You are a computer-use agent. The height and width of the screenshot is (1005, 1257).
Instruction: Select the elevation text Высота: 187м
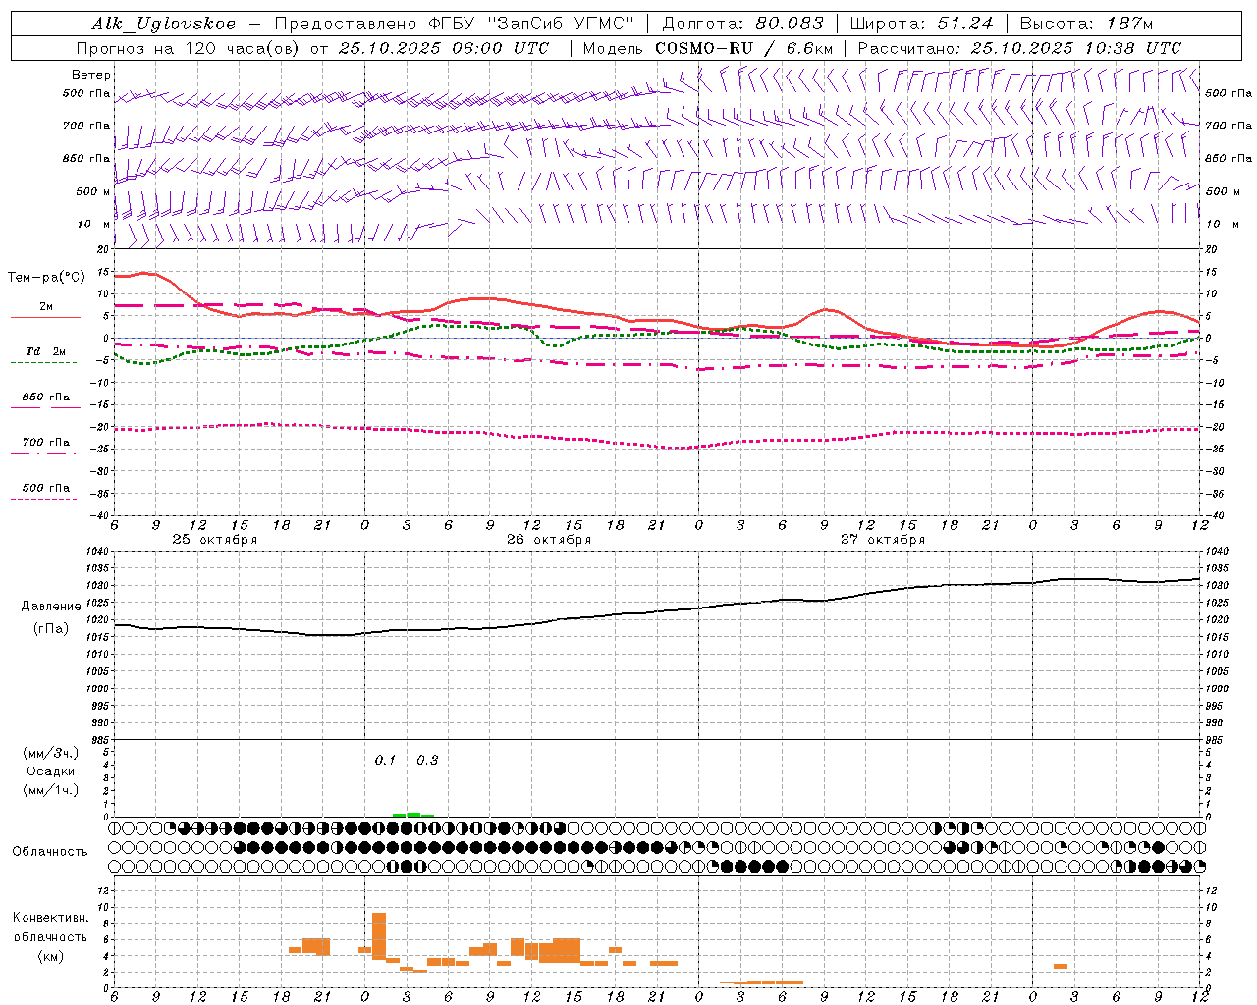(1086, 24)
